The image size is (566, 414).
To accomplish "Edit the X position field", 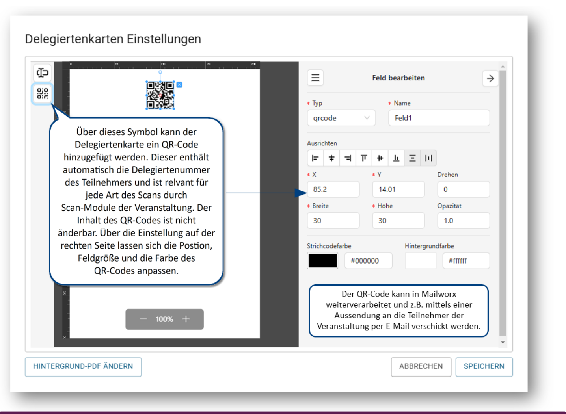I will tap(333, 189).
